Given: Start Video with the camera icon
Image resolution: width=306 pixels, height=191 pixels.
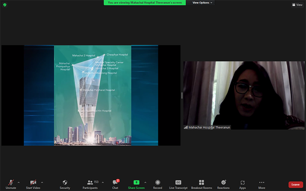Looking at the screenshot, I should tap(33, 185).
